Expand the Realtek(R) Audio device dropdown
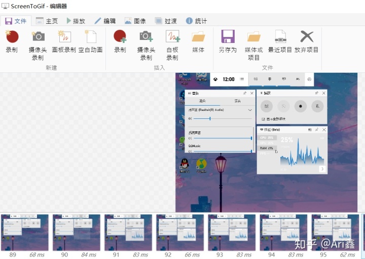This screenshot has height=259, width=365. 250,110
